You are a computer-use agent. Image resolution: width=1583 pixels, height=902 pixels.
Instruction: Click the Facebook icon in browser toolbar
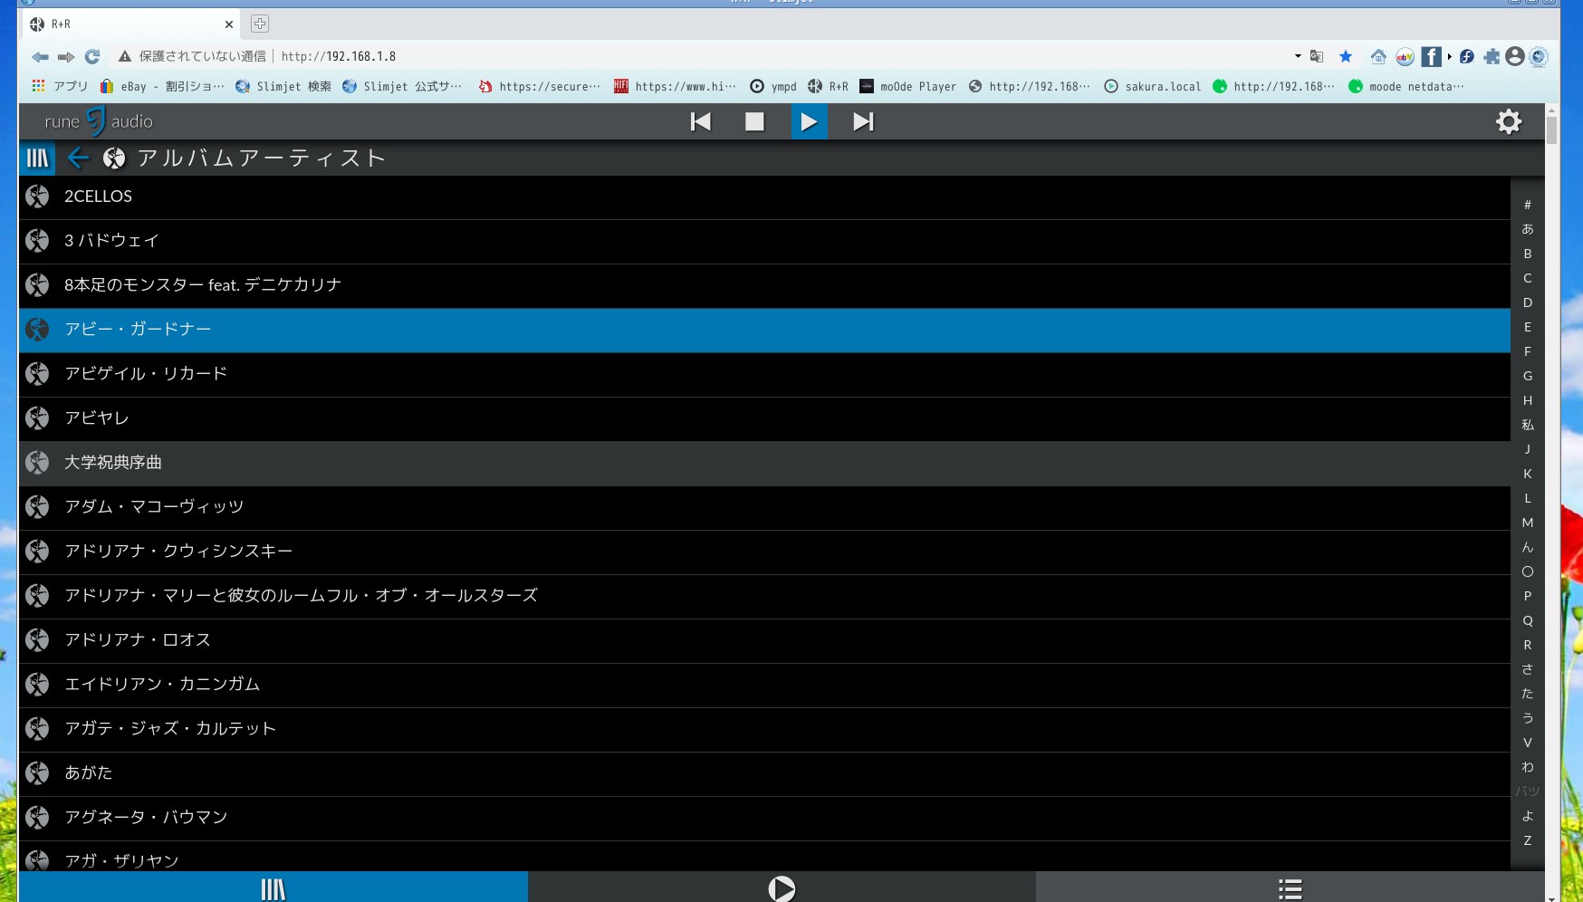[x=1432, y=56]
